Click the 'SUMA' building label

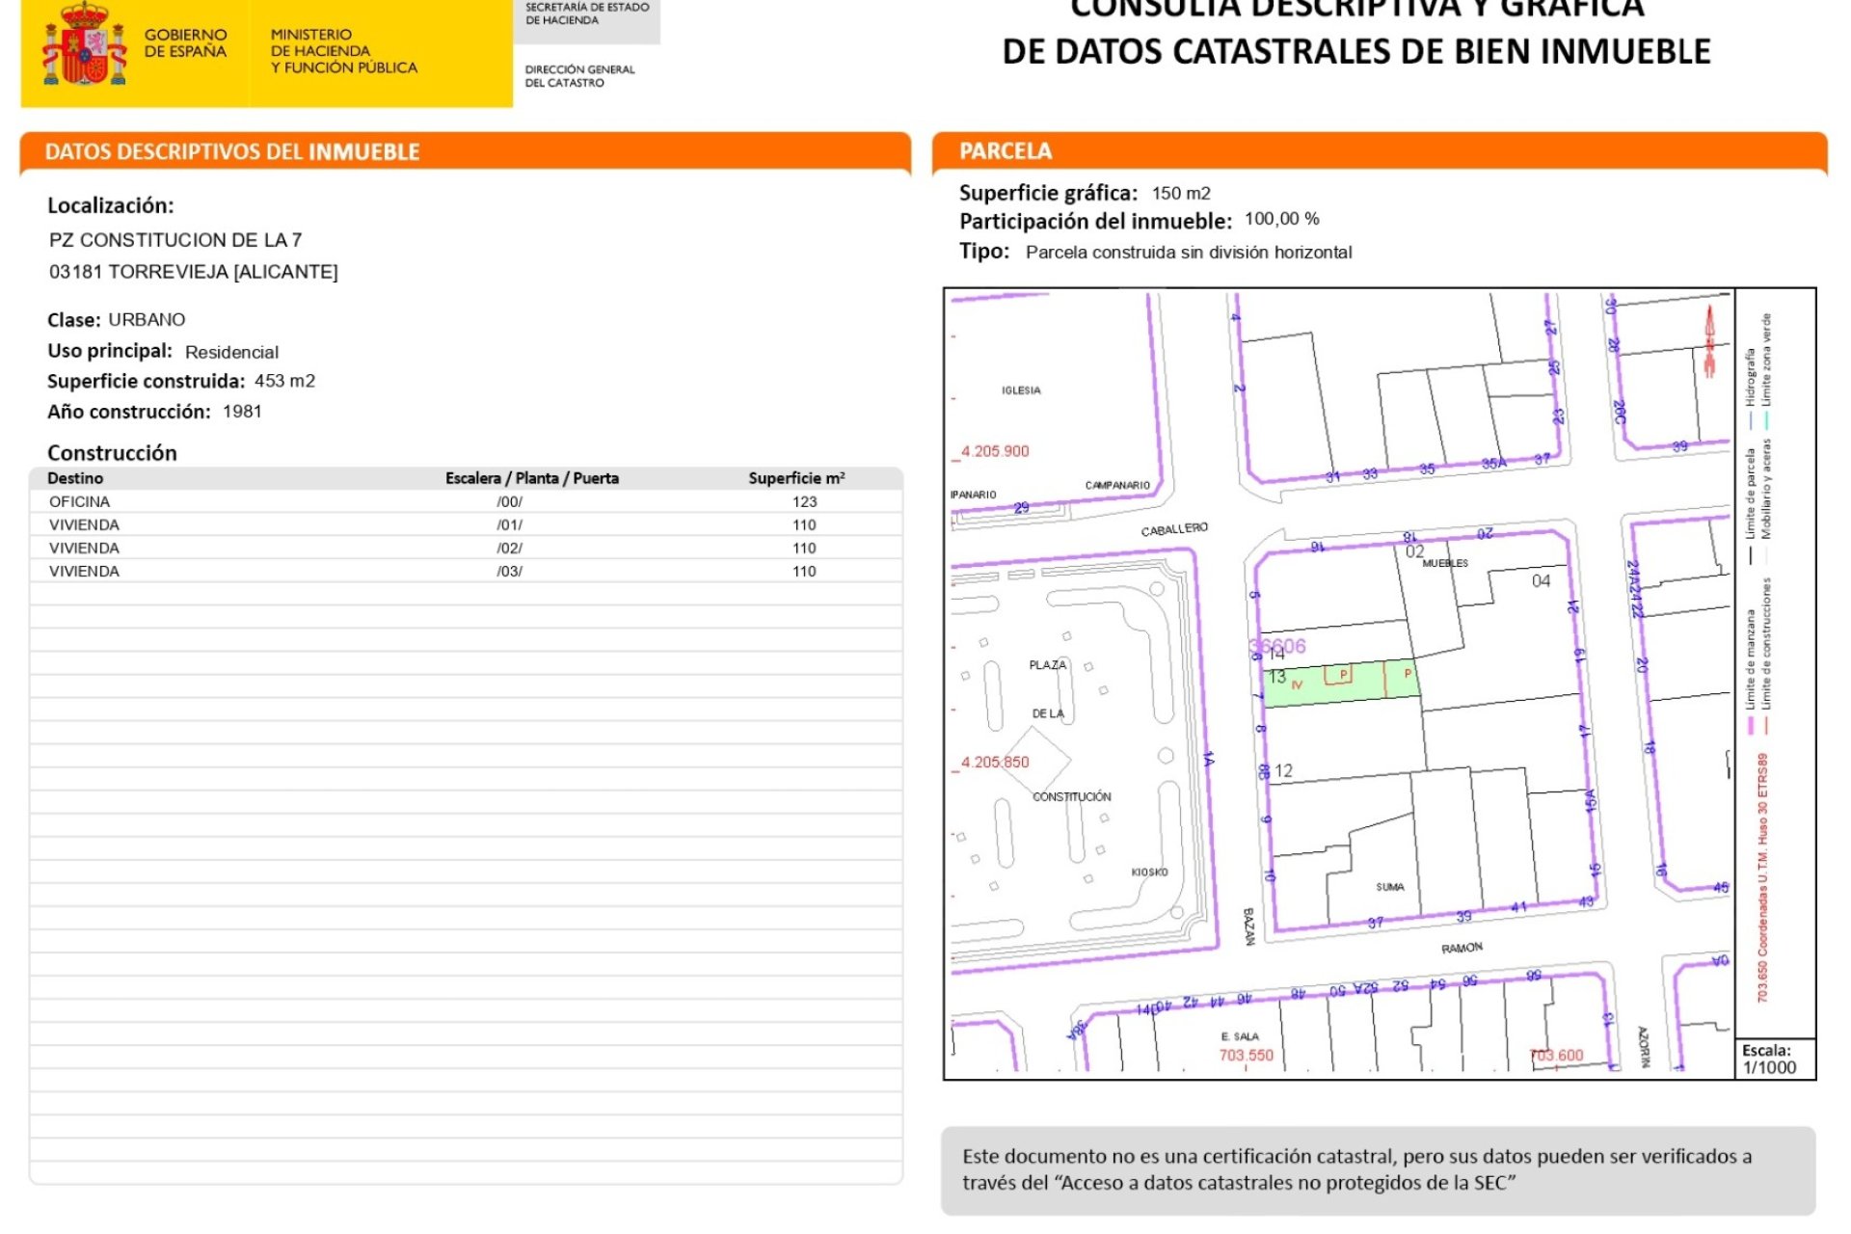tap(1390, 887)
